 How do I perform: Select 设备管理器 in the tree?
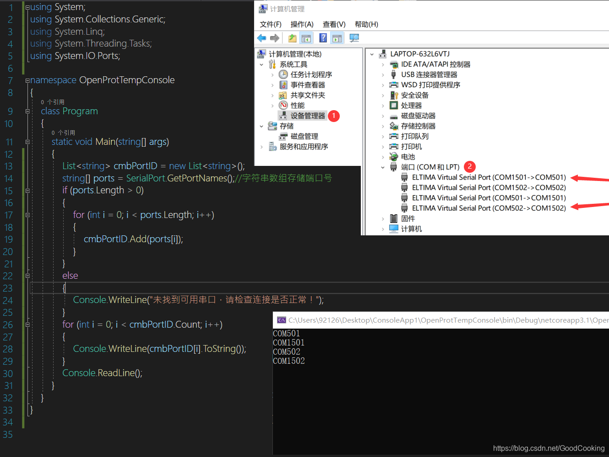click(x=308, y=116)
